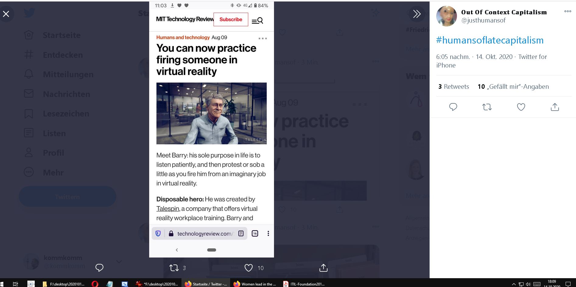
Task: Click the share icon in the right panel
Action: (x=555, y=107)
